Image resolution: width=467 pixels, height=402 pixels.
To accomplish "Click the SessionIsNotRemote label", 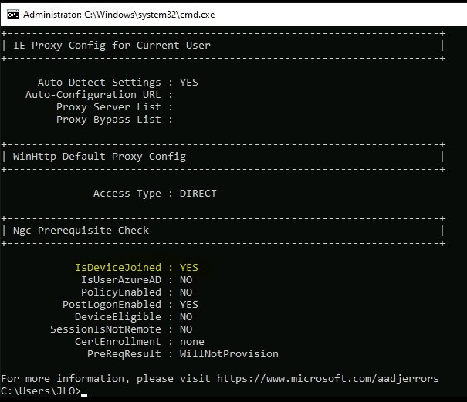I will 106,329.
